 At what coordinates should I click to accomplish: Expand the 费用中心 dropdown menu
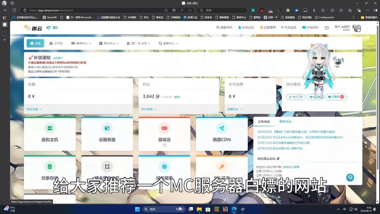coord(81,43)
